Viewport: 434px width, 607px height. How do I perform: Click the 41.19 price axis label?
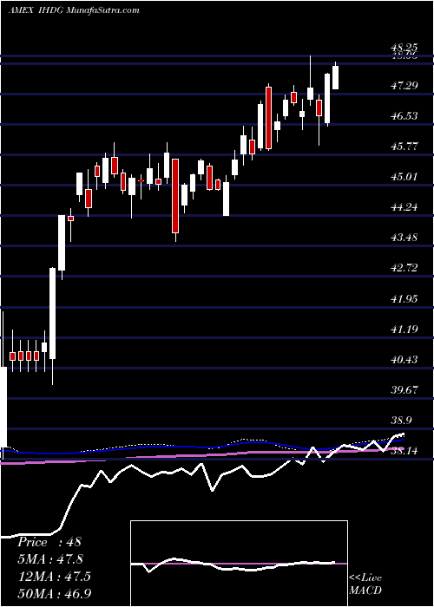click(404, 329)
